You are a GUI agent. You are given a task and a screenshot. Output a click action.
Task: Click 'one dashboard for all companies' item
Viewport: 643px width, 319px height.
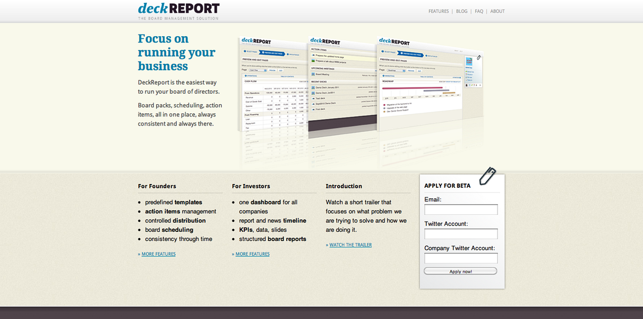click(268, 207)
